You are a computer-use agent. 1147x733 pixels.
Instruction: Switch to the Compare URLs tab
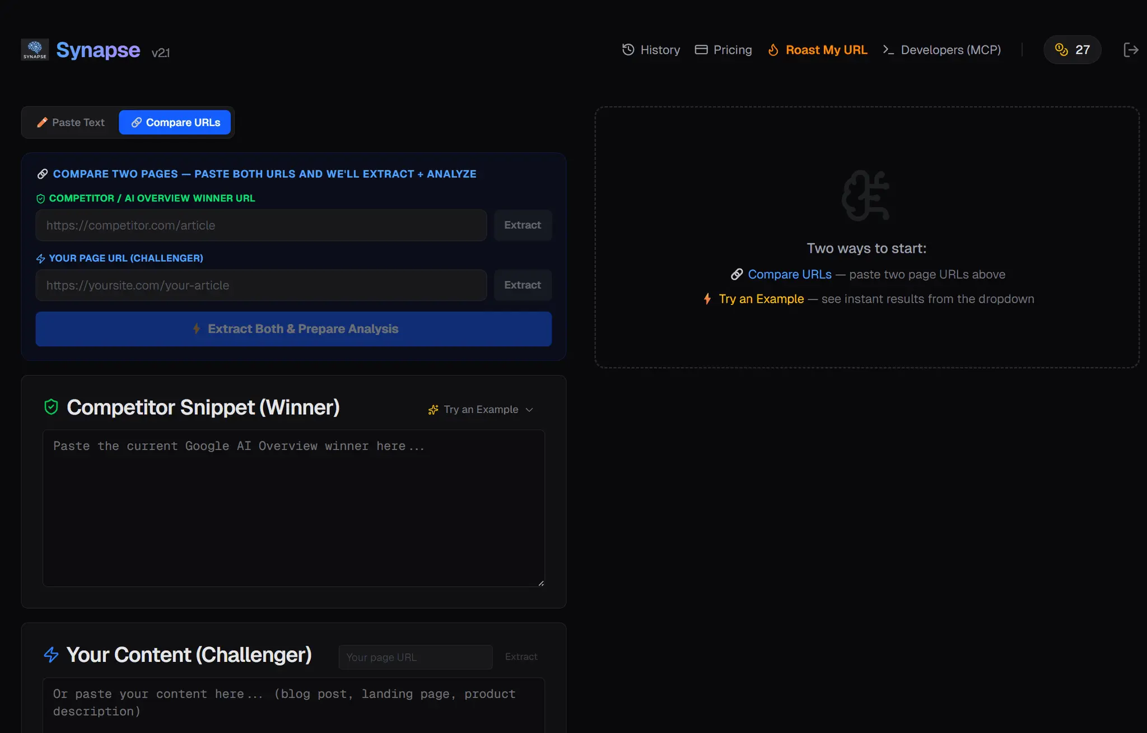[x=175, y=122]
